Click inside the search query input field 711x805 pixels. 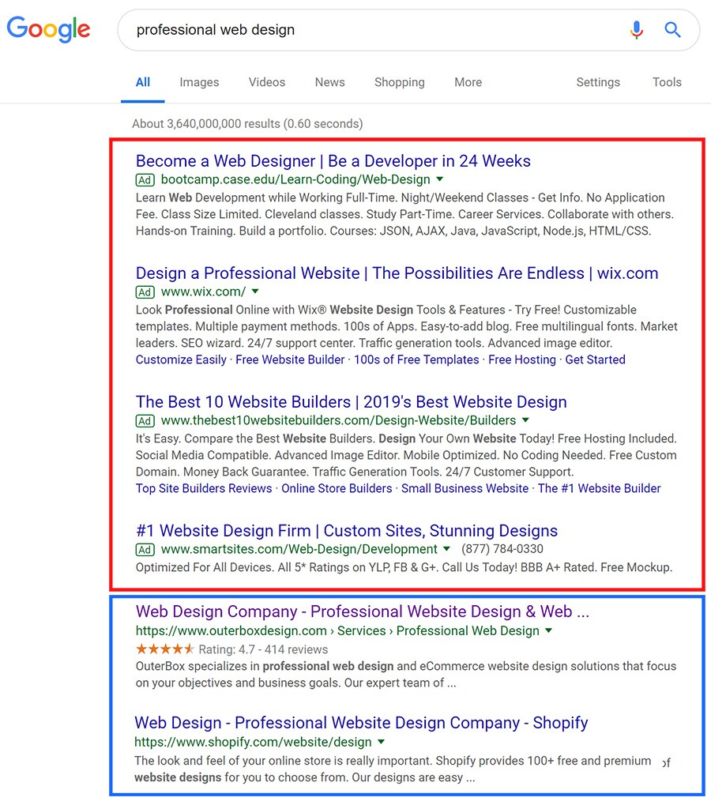tap(316, 29)
